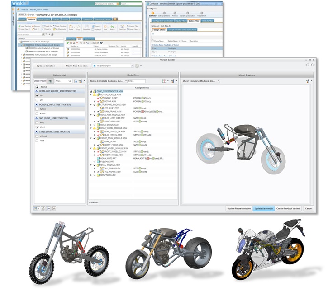The width and height of the screenshot is (333, 291).
Task: Click the Model Tree columns layout icon
Action: point(164,81)
